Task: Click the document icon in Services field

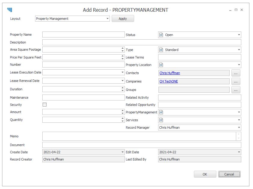Action: pyautogui.click(x=161, y=120)
